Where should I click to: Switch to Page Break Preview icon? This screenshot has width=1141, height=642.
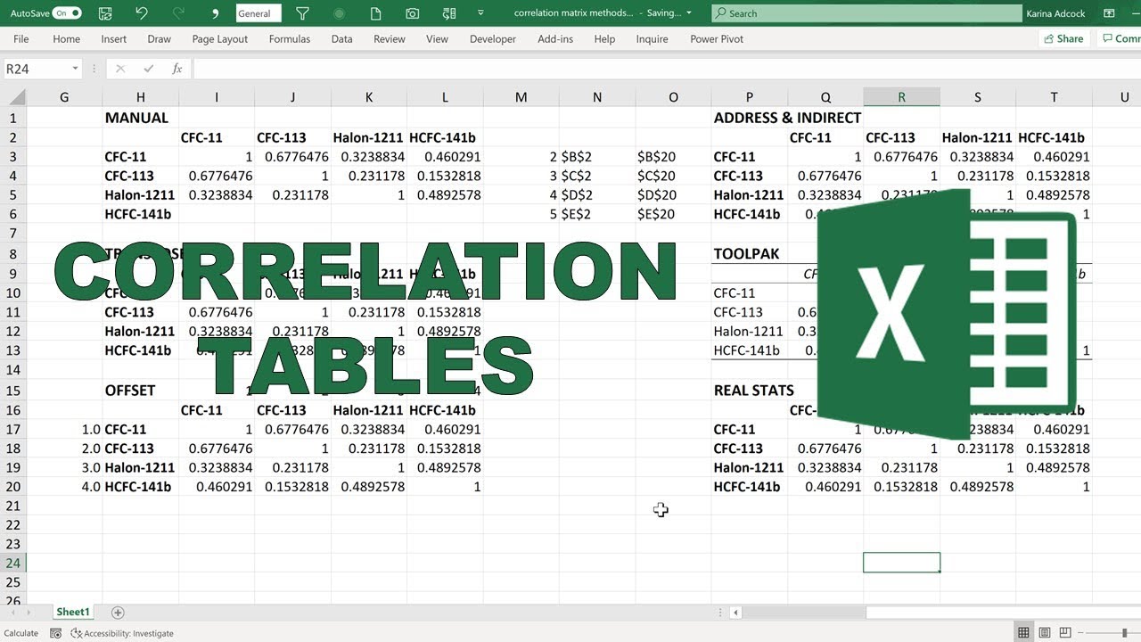1066,633
